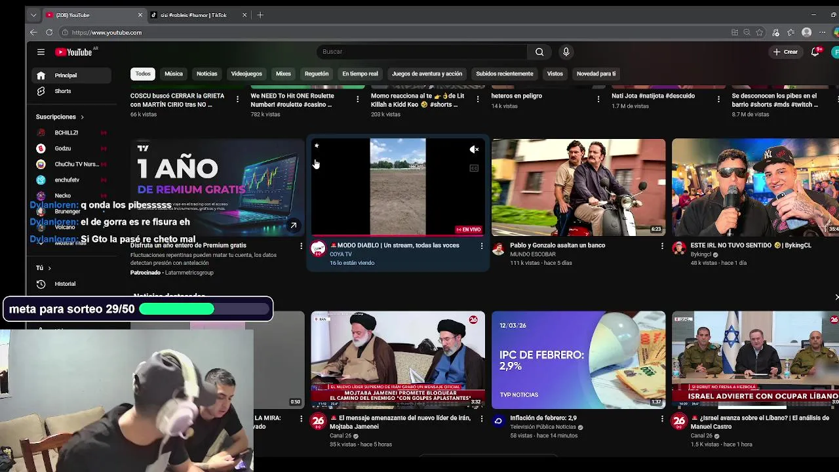Open the notifications bell

coord(815,52)
